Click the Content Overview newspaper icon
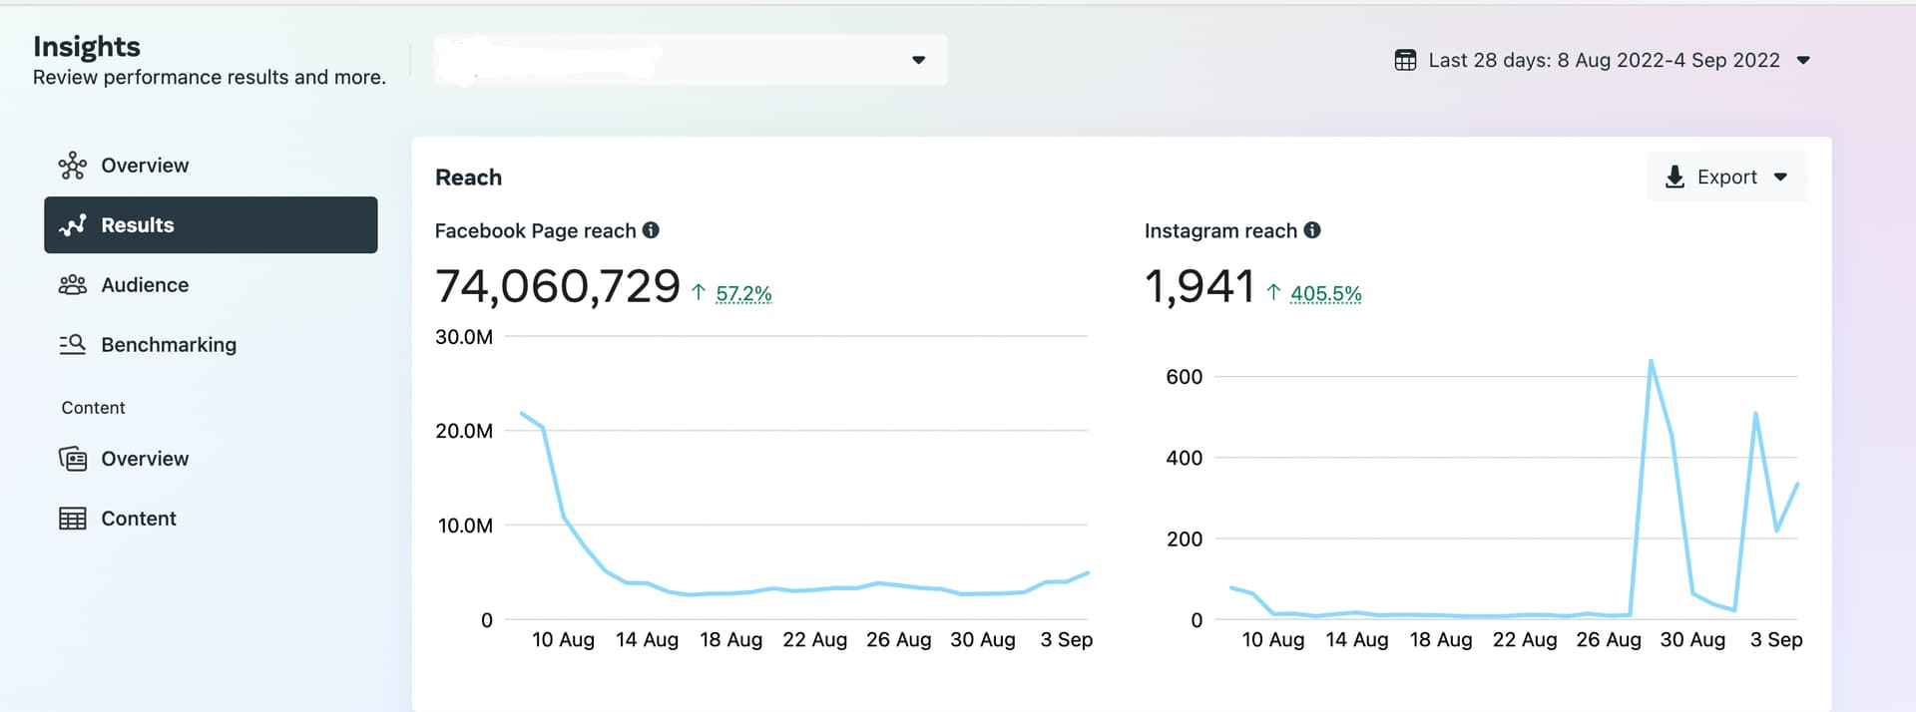The width and height of the screenshot is (1916, 712). (x=72, y=459)
